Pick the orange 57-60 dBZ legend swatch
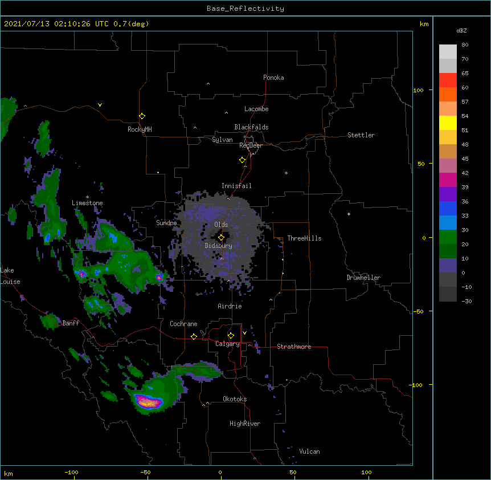This screenshot has height=480, width=491. [x=448, y=94]
